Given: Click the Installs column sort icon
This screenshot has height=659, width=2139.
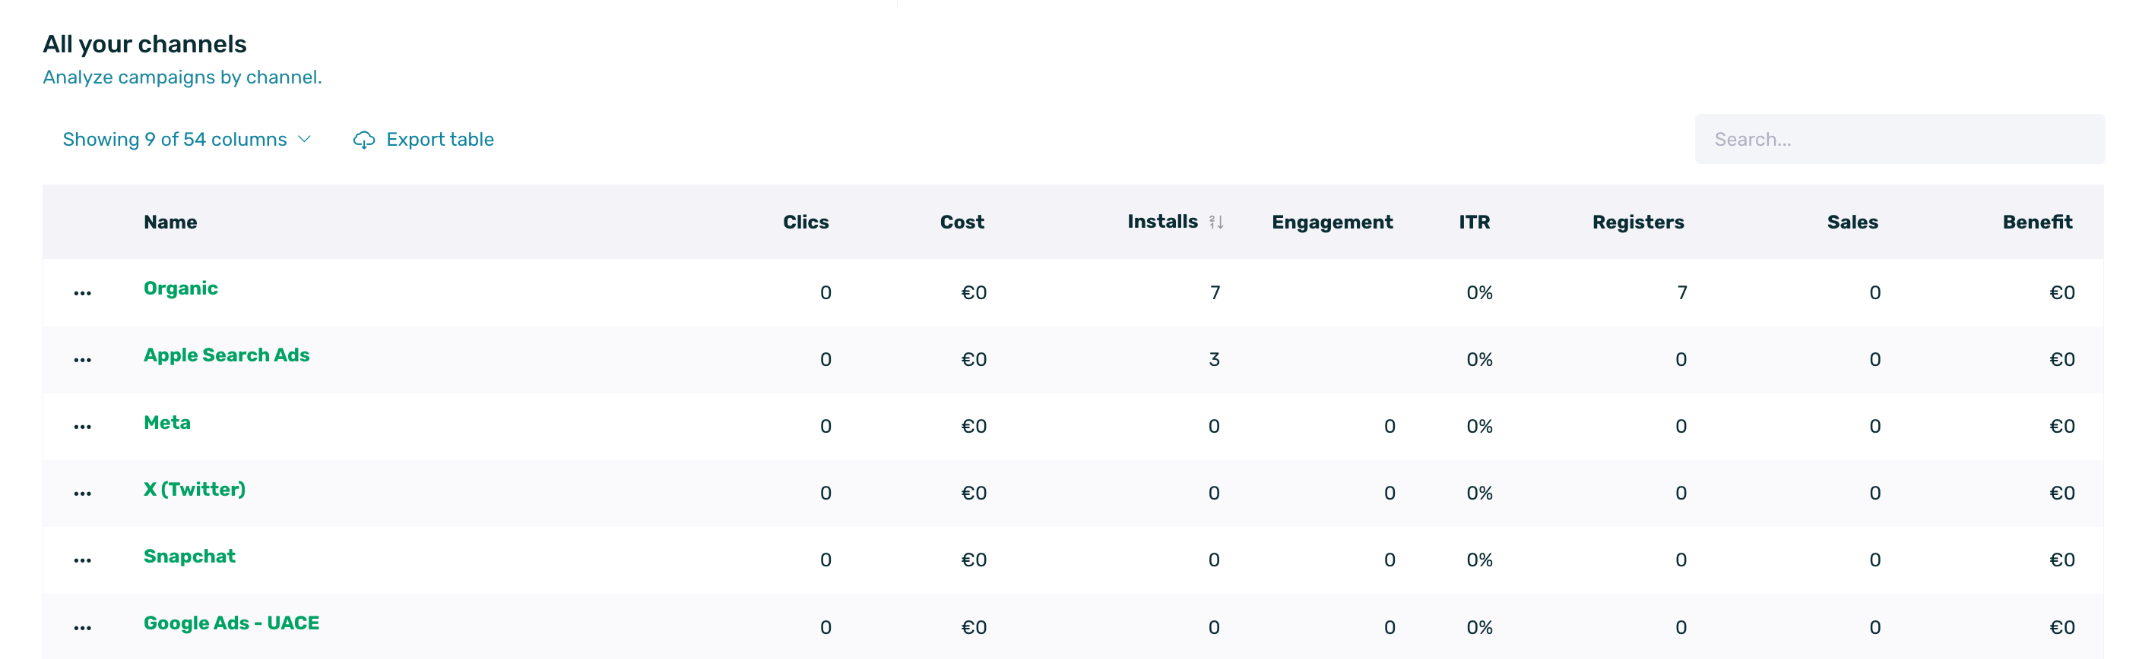Looking at the screenshot, I should click(1215, 222).
